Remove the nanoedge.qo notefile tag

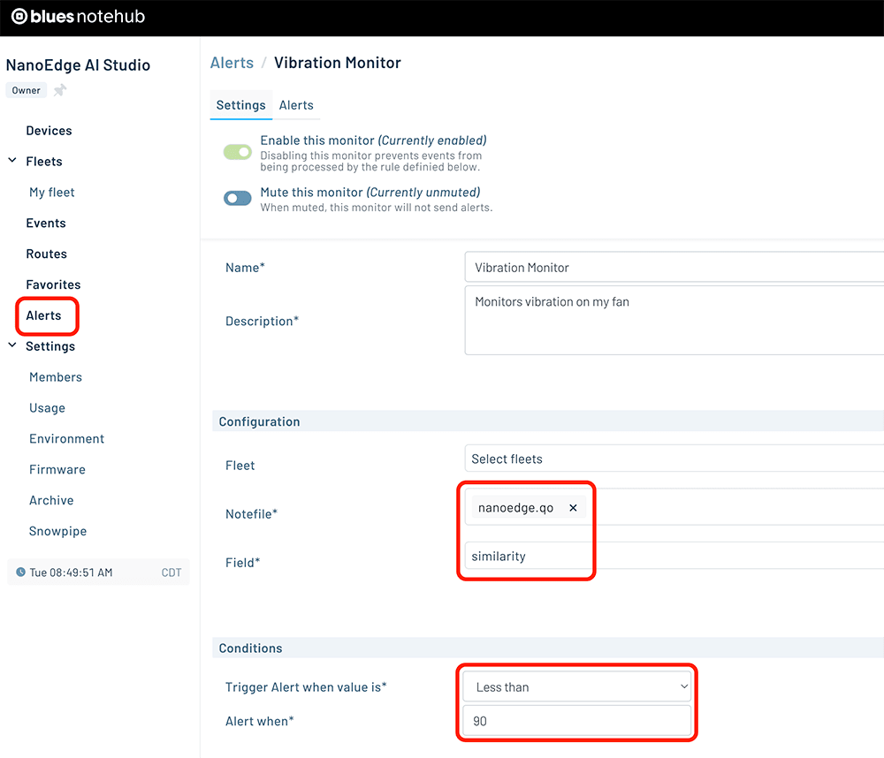coord(573,508)
